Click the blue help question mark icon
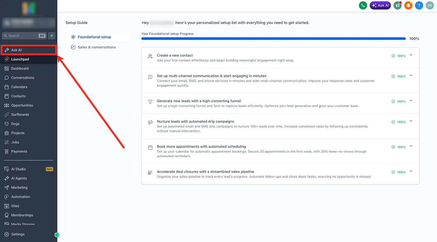This screenshot has width=437, height=242. point(419,5)
